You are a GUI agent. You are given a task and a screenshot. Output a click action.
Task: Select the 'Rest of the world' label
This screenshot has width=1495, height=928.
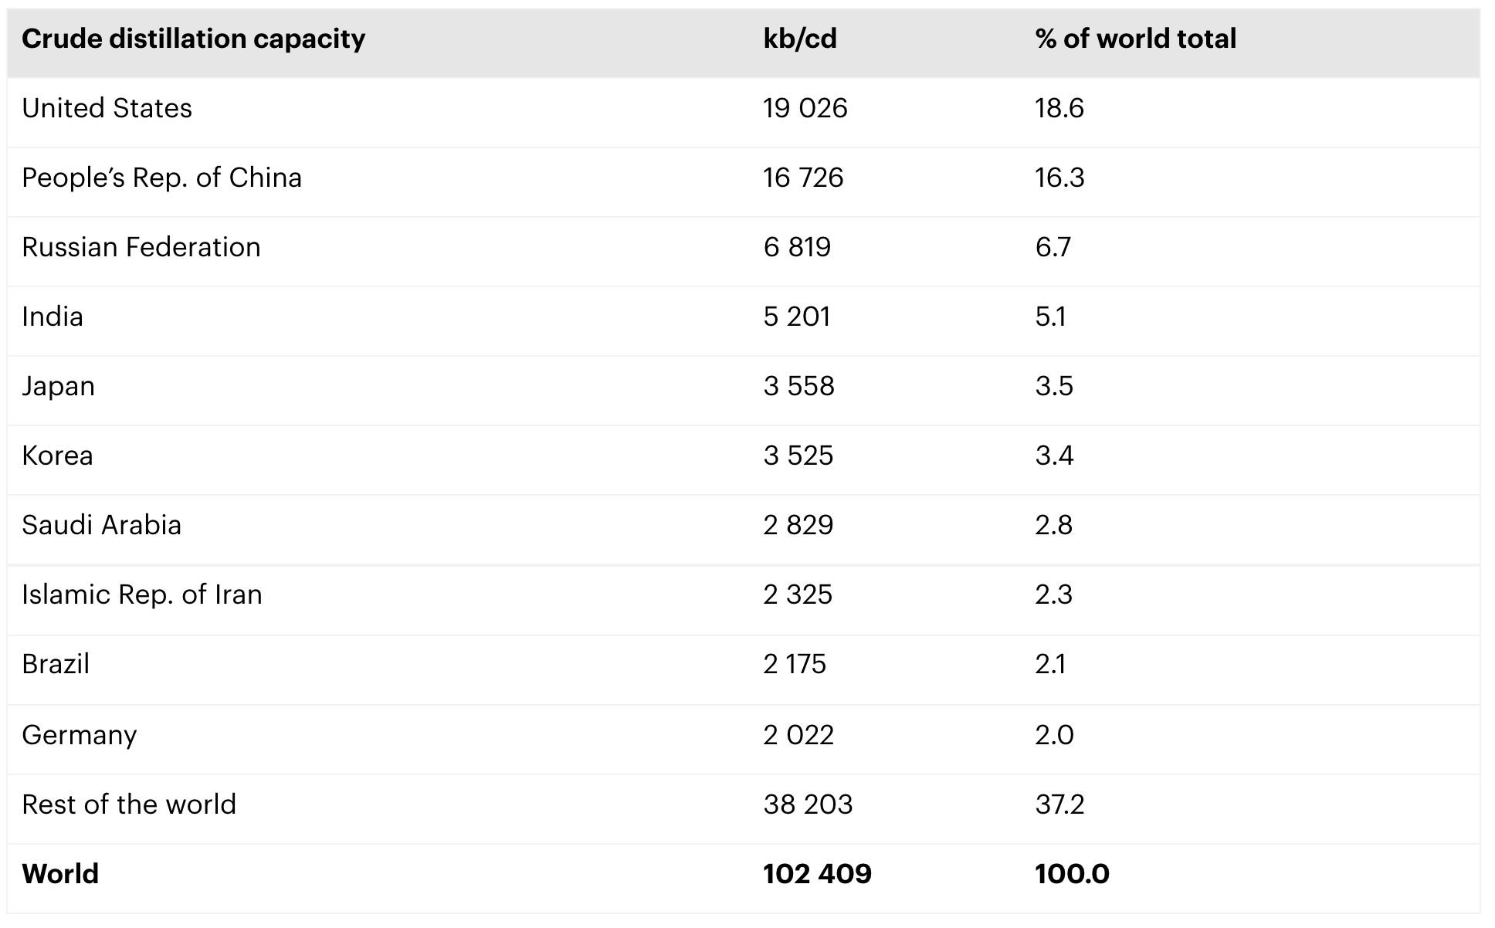coord(129,804)
